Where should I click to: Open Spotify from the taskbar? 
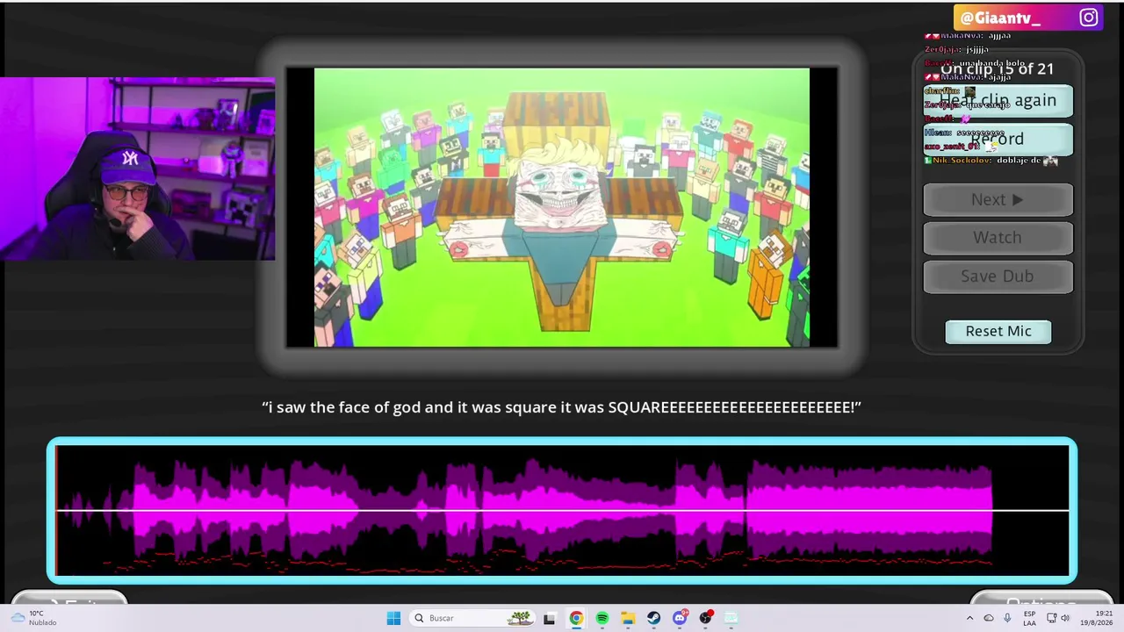click(602, 618)
